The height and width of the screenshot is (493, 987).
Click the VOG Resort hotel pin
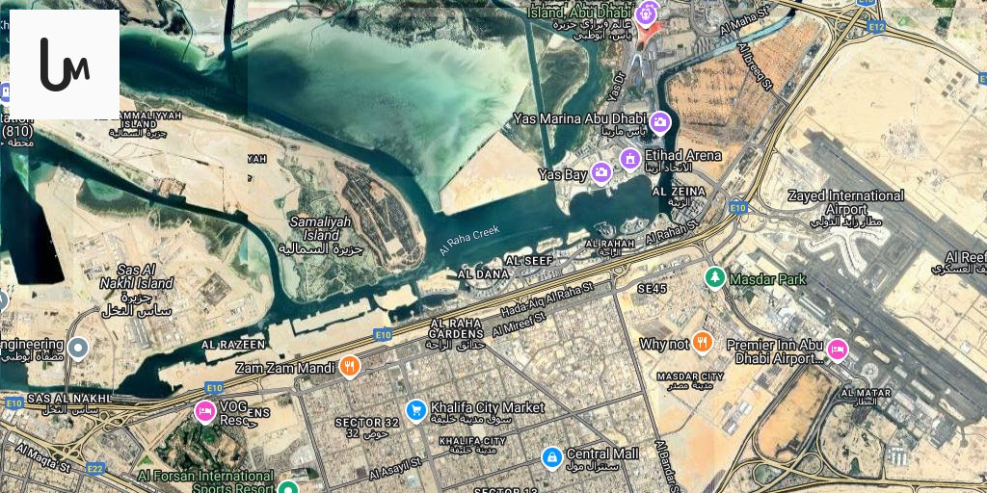pyautogui.click(x=205, y=412)
